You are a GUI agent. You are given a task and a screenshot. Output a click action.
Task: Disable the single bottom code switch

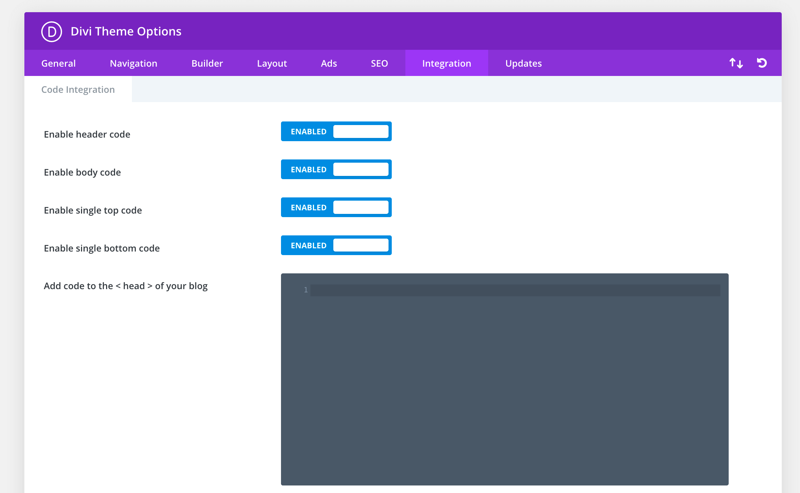336,245
